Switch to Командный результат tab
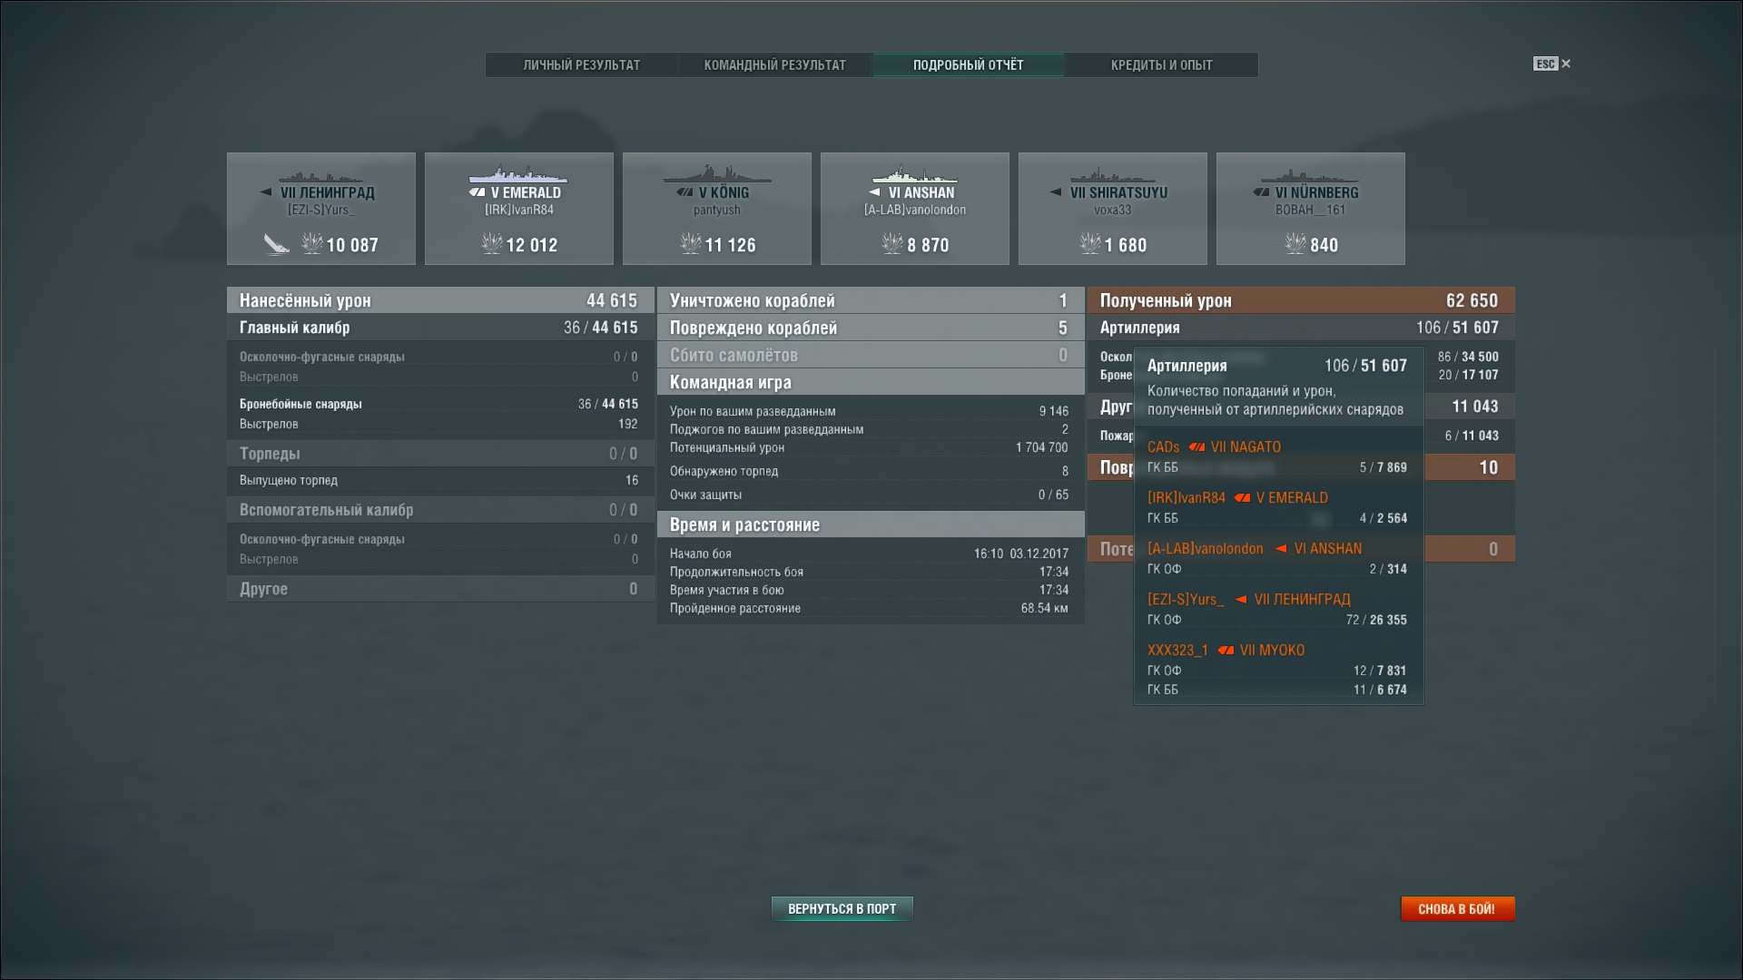Viewport: 1743px width, 980px height. coord(774,65)
